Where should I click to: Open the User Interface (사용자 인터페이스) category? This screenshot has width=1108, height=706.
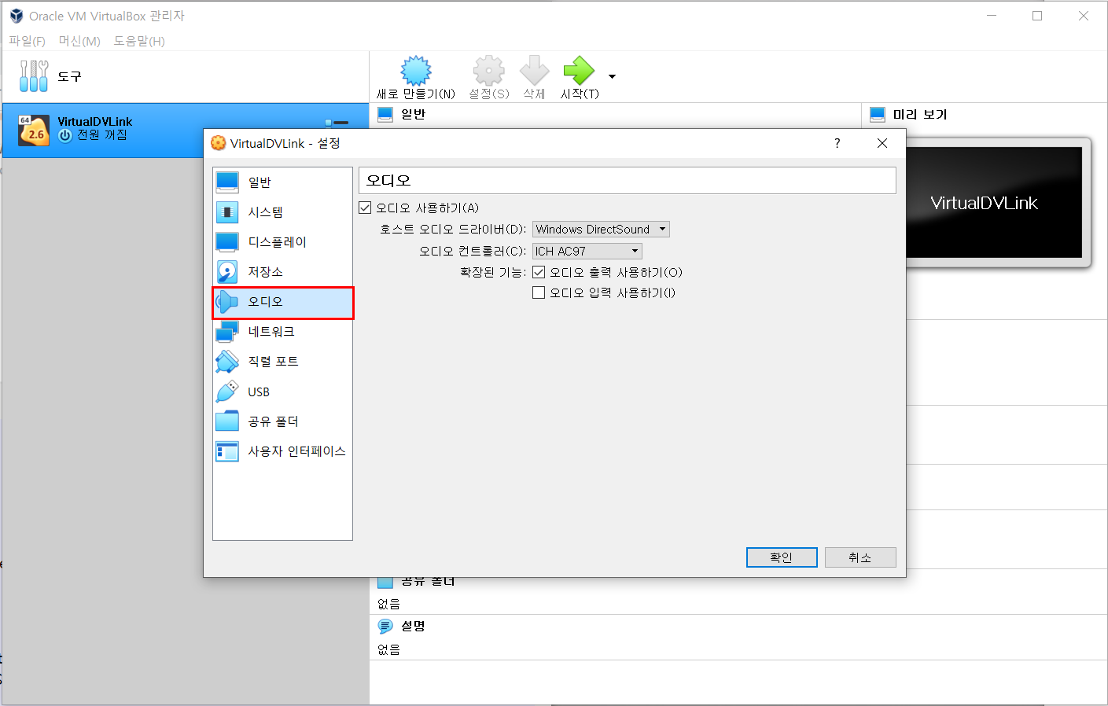[x=282, y=451]
